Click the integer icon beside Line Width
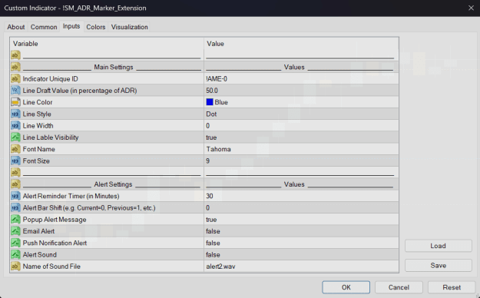The image size is (480, 298). point(15,125)
